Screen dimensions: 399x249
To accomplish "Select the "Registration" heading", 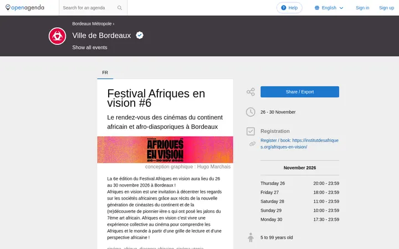I will 275,131.
